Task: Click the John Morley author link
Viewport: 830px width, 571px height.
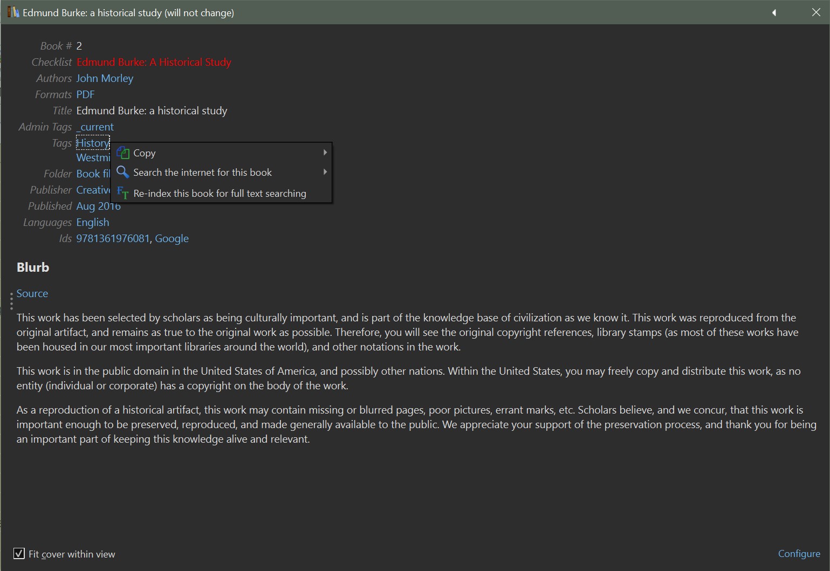Action: click(105, 78)
